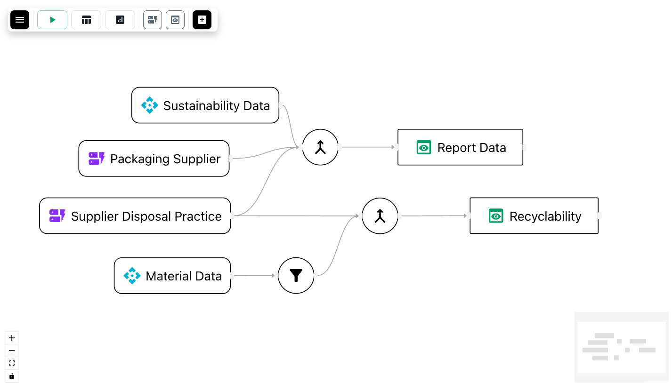The image size is (672, 383).
Task: Select the edge into Recyclability
Action: pos(434,216)
